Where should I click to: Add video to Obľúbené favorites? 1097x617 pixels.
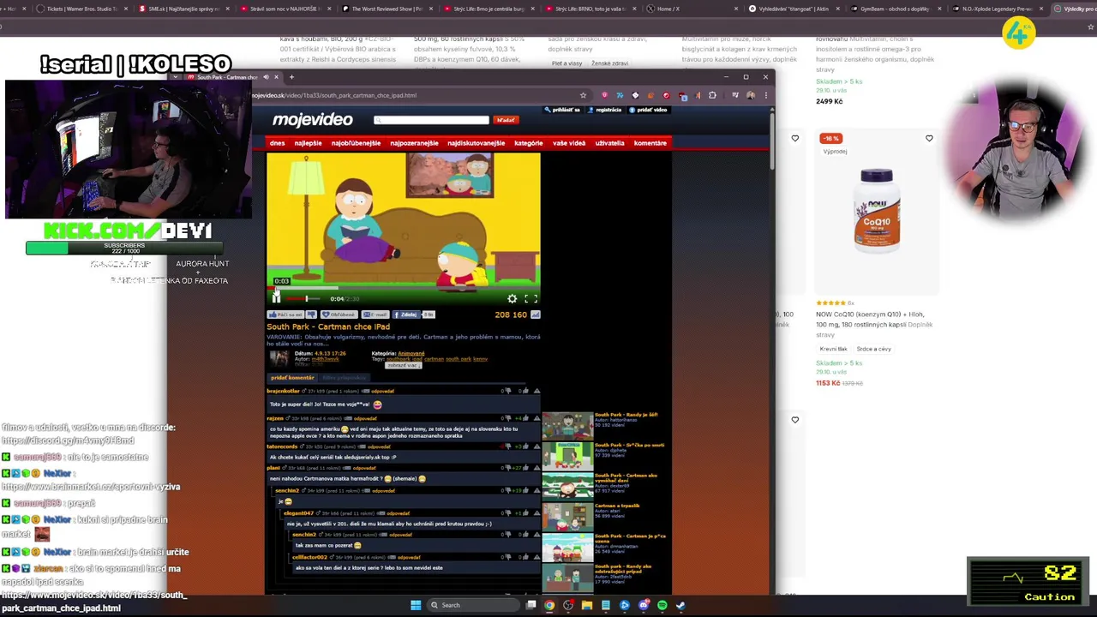339,314
